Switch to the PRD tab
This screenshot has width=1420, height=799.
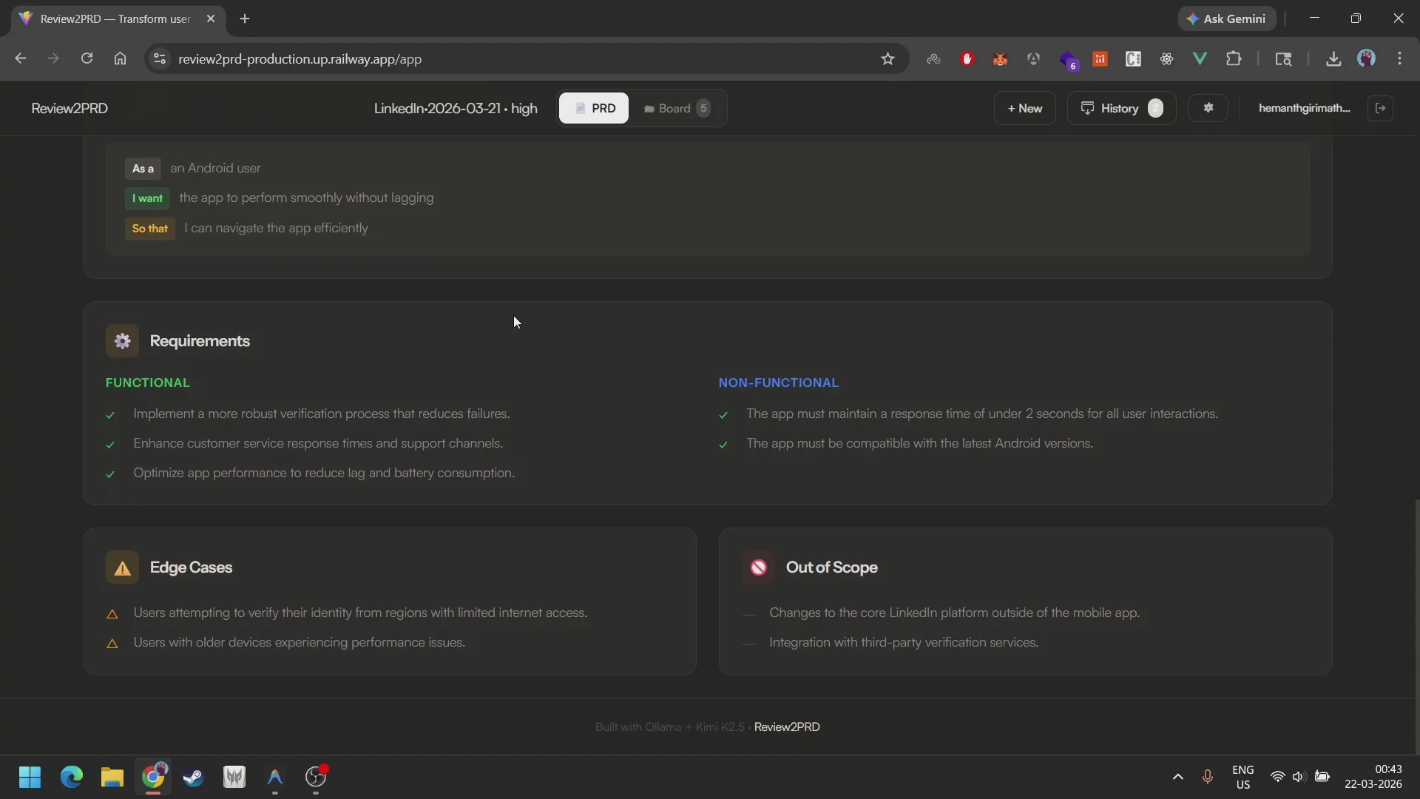594,108
